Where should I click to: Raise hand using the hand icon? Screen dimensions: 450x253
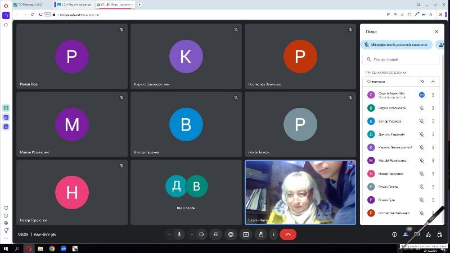coord(260,234)
